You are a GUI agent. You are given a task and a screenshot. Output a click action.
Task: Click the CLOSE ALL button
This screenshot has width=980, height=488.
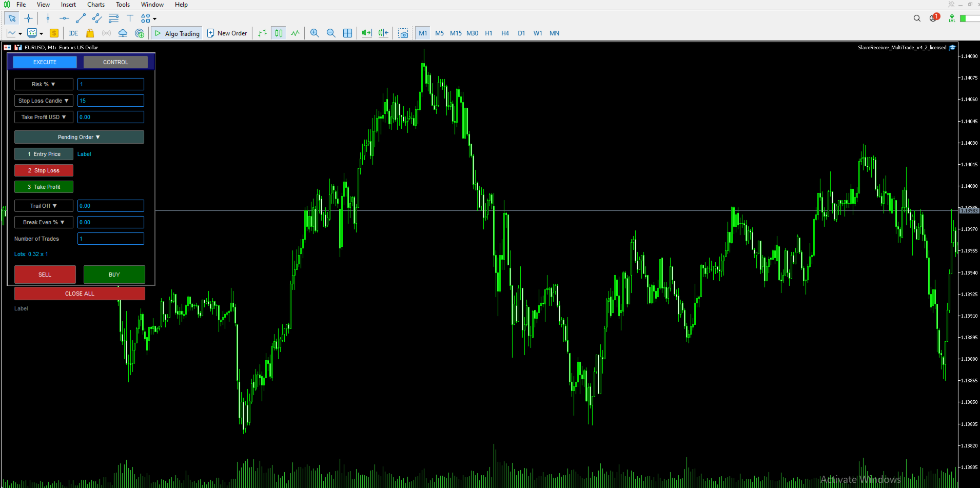(x=80, y=294)
